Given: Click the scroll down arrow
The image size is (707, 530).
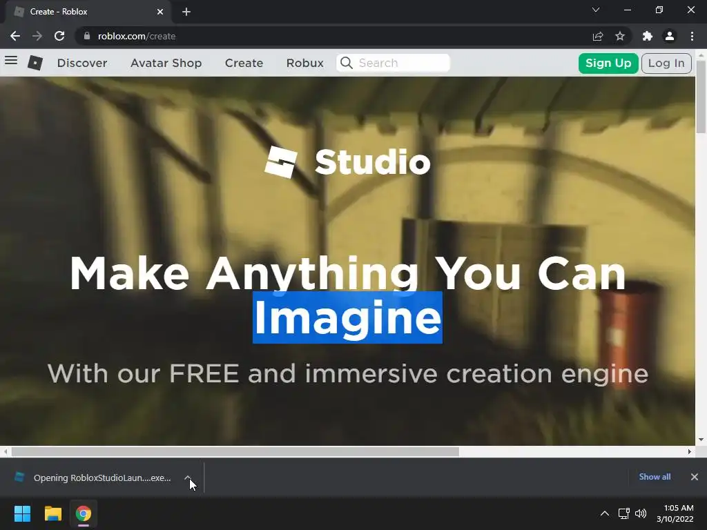Looking at the screenshot, I should click(701, 440).
